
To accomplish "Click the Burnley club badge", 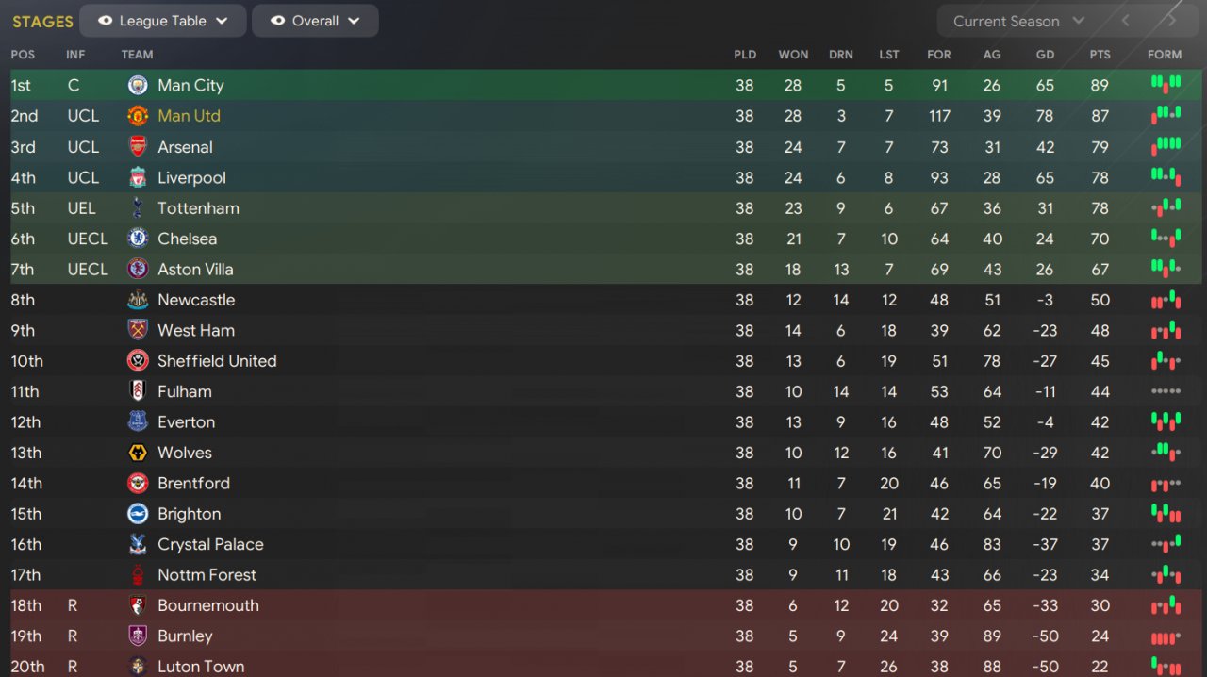I will point(138,636).
